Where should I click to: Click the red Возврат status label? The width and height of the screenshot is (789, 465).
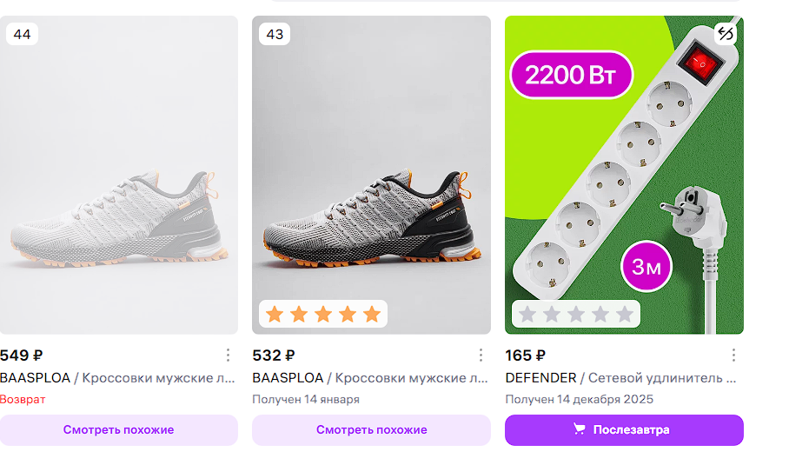pyautogui.click(x=23, y=399)
